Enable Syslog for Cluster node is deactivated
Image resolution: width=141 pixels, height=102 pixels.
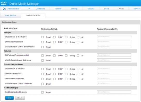click(66, 37)
